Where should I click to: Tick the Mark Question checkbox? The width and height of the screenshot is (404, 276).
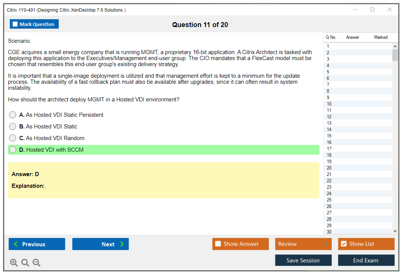15,24
